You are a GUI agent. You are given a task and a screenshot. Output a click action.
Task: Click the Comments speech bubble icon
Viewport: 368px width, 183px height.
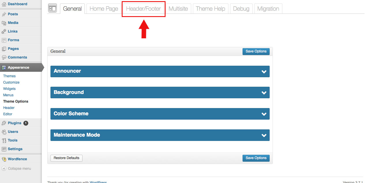(x=4, y=57)
